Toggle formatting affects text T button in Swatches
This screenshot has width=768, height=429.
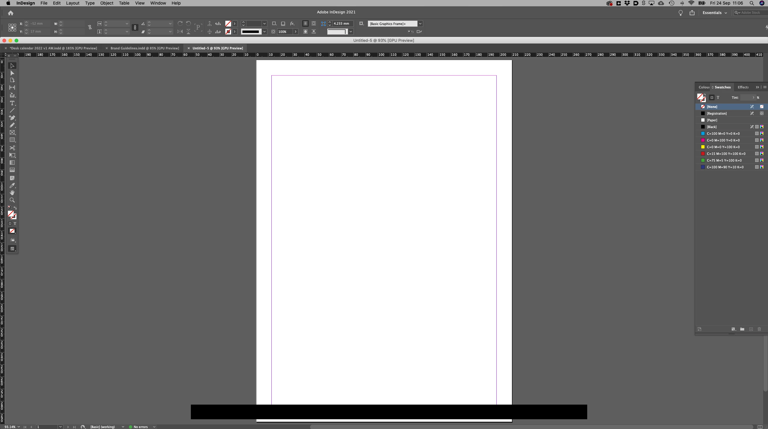click(x=718, y=98)
